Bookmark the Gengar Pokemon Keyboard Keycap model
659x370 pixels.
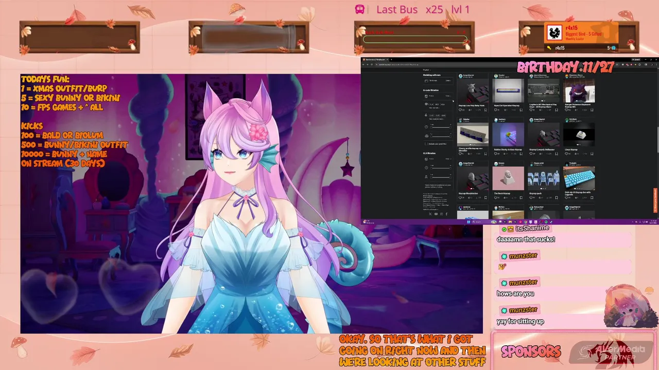point(592,110)
